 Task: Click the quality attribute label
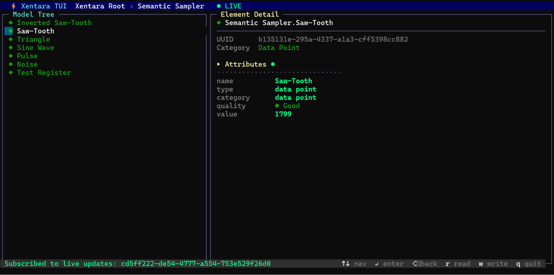point(231,106)
